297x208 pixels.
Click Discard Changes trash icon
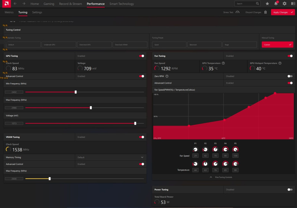tap(265, 12)
